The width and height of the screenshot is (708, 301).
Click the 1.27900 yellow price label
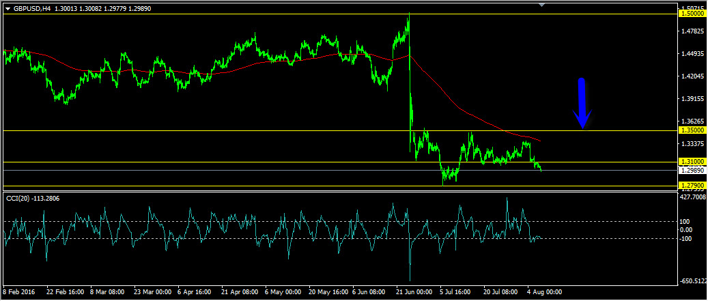pyautogui.click(x=692, y=186)
